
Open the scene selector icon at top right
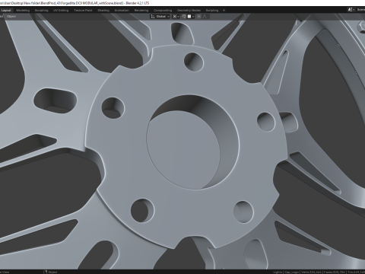[351, 10]
